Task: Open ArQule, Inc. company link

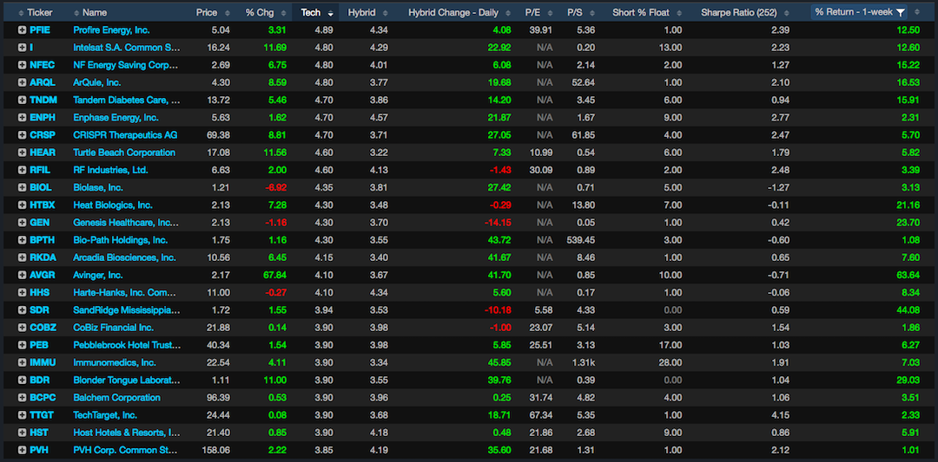Action: point(97,82)
